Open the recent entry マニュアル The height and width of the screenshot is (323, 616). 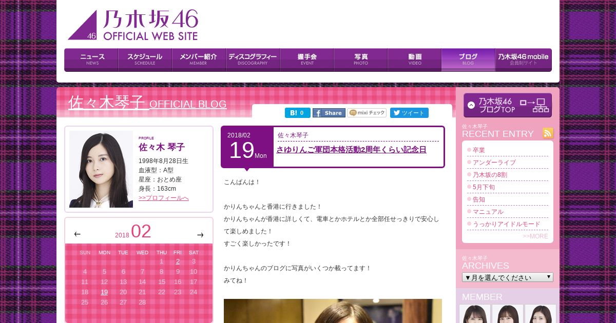click(488, 212)
